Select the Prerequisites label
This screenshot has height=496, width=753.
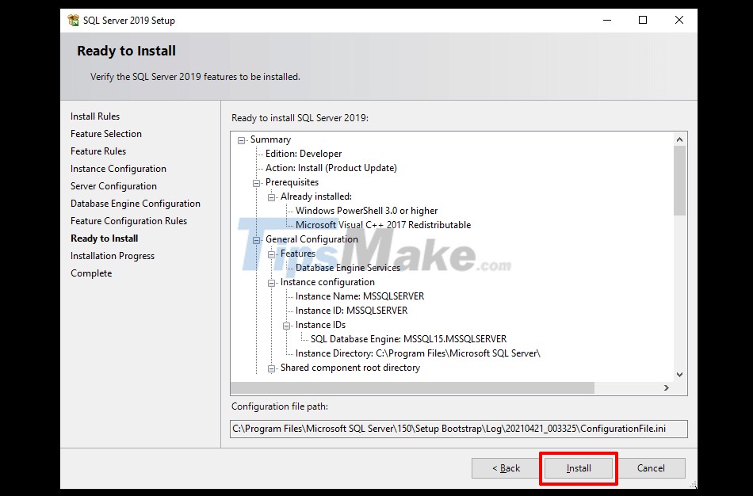click(292, 182)
